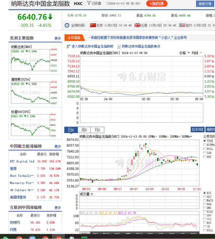The width and height of the screenshot is (215, 239).
Task: Click the antenna icon beside 已收盘
Action: click(89, 3)
